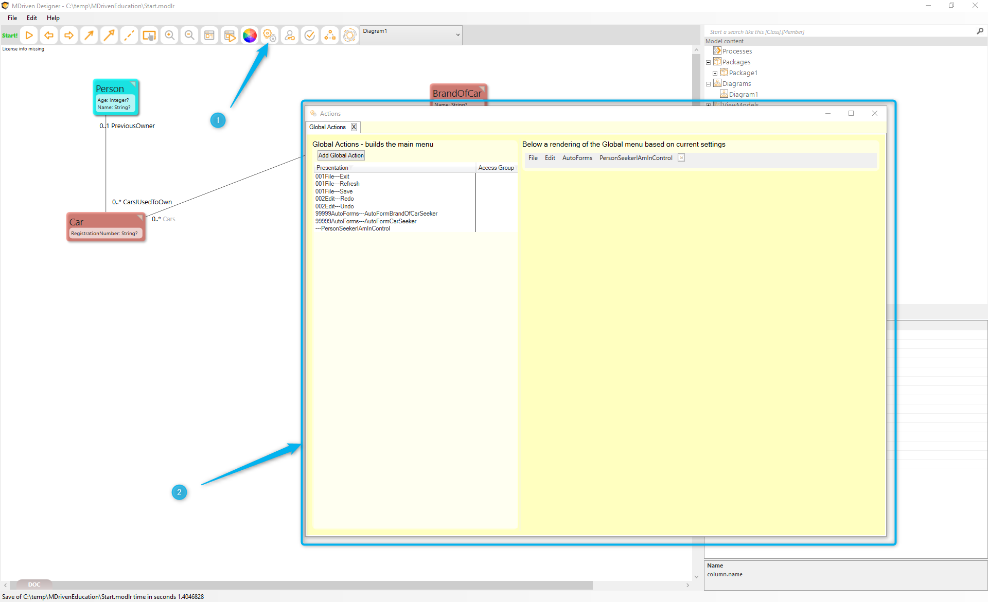Expand the Package1 tree node
The image size is (988, 602).
(x=715, y=73)
